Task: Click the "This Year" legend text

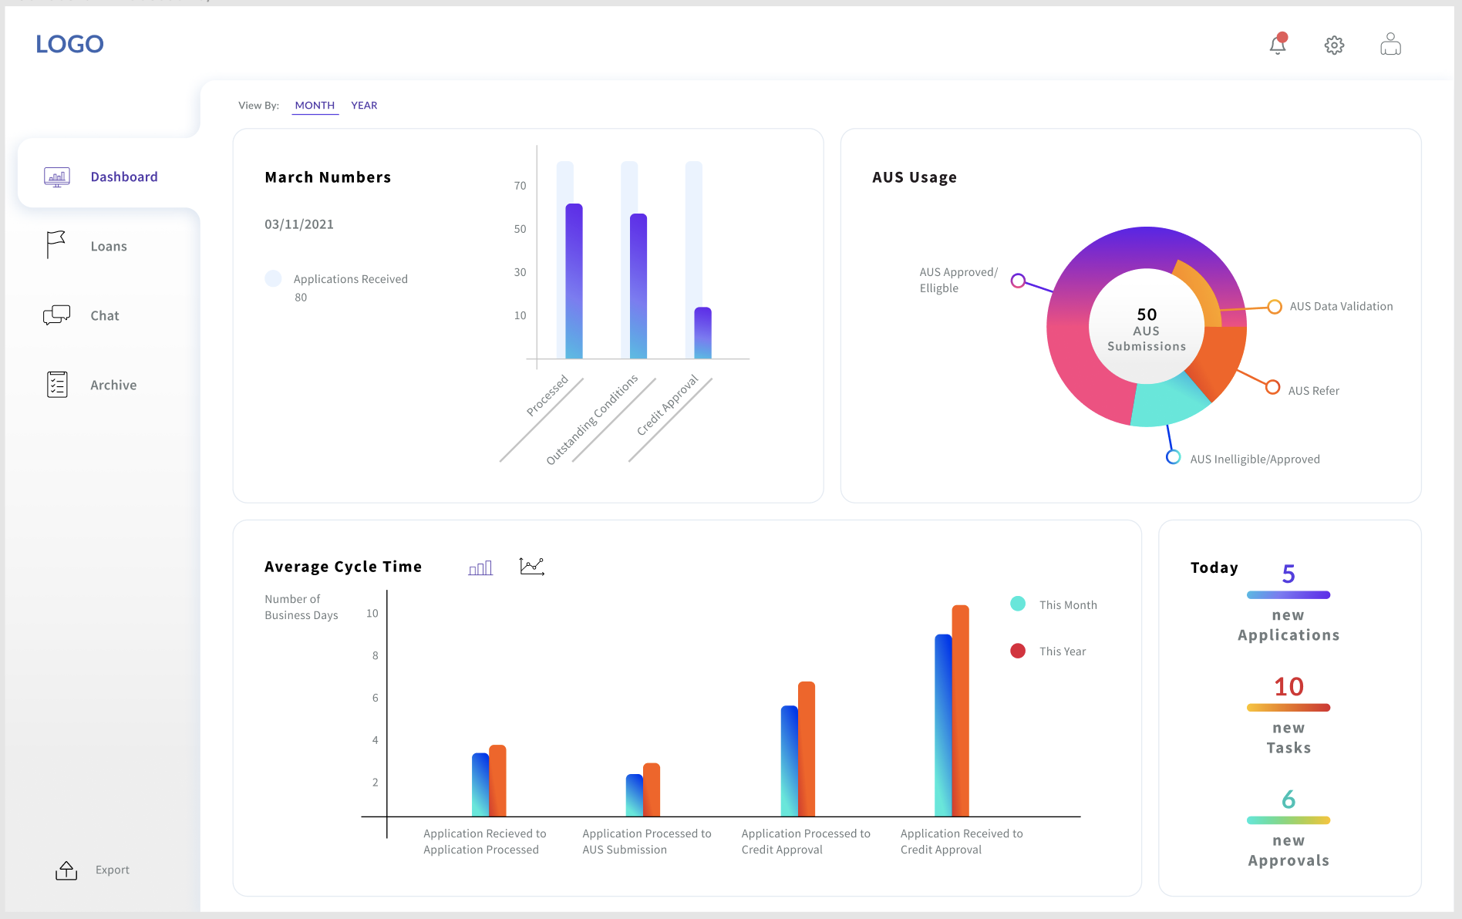Action: 1063,651
